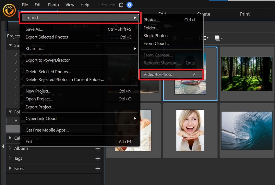This screenshot has width=275, height=185.
Task: Add a new album with plus icon
Action: (98, 148)
